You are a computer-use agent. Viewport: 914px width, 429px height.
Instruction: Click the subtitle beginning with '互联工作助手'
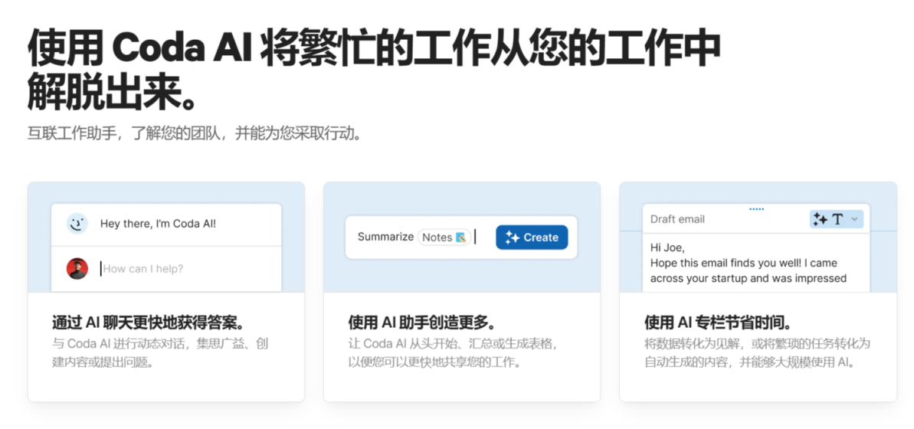pos(194,133)
